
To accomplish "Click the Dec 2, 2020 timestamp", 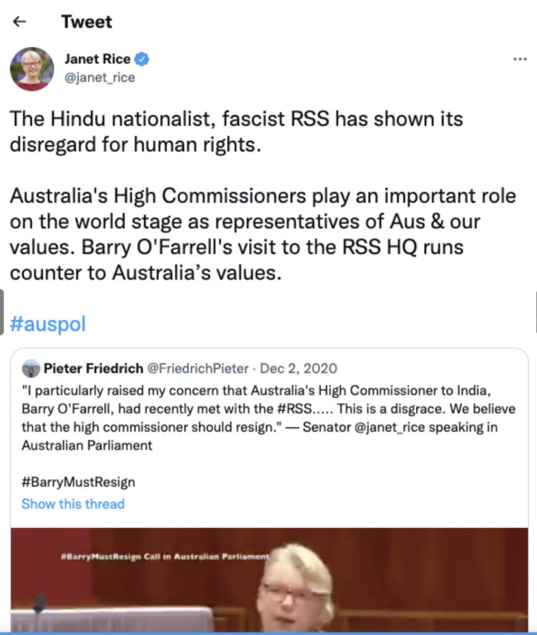I will coord(299,369).
